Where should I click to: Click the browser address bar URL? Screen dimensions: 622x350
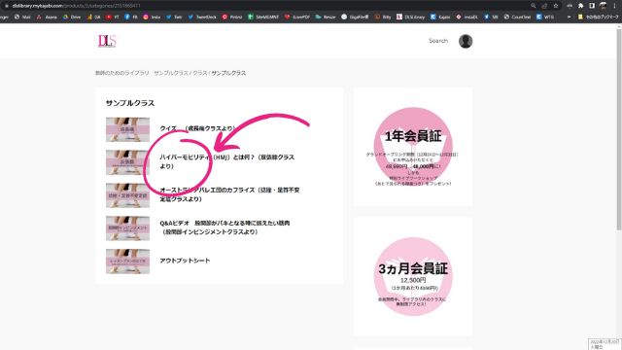(76, 6)
